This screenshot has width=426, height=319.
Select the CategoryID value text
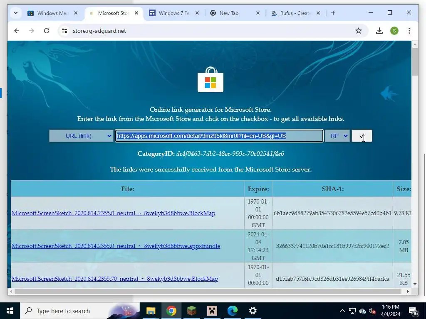[x=230, y=154]
